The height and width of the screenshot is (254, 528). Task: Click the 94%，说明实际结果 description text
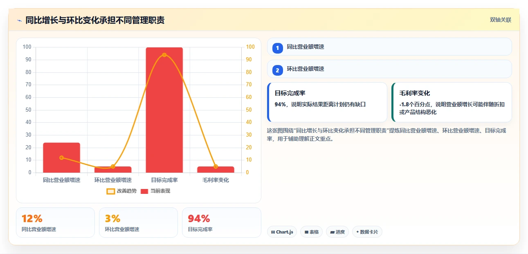click(320, 104)
